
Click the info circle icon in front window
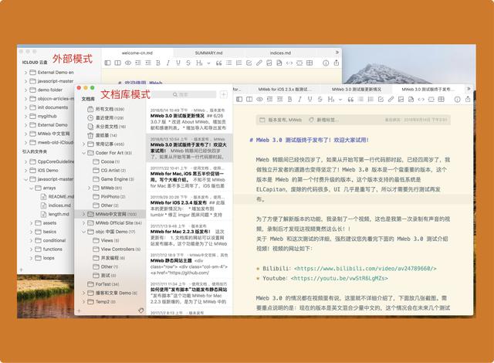[457, 100]
